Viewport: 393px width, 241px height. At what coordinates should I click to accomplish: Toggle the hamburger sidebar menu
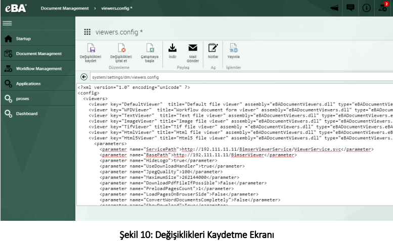(7, 23)
